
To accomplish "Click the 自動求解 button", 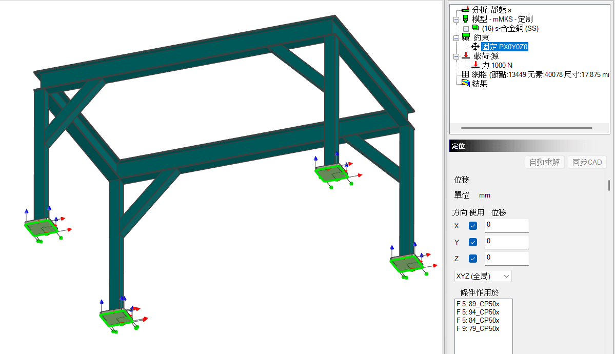I will pyautogui.click(x=544, y=162).
